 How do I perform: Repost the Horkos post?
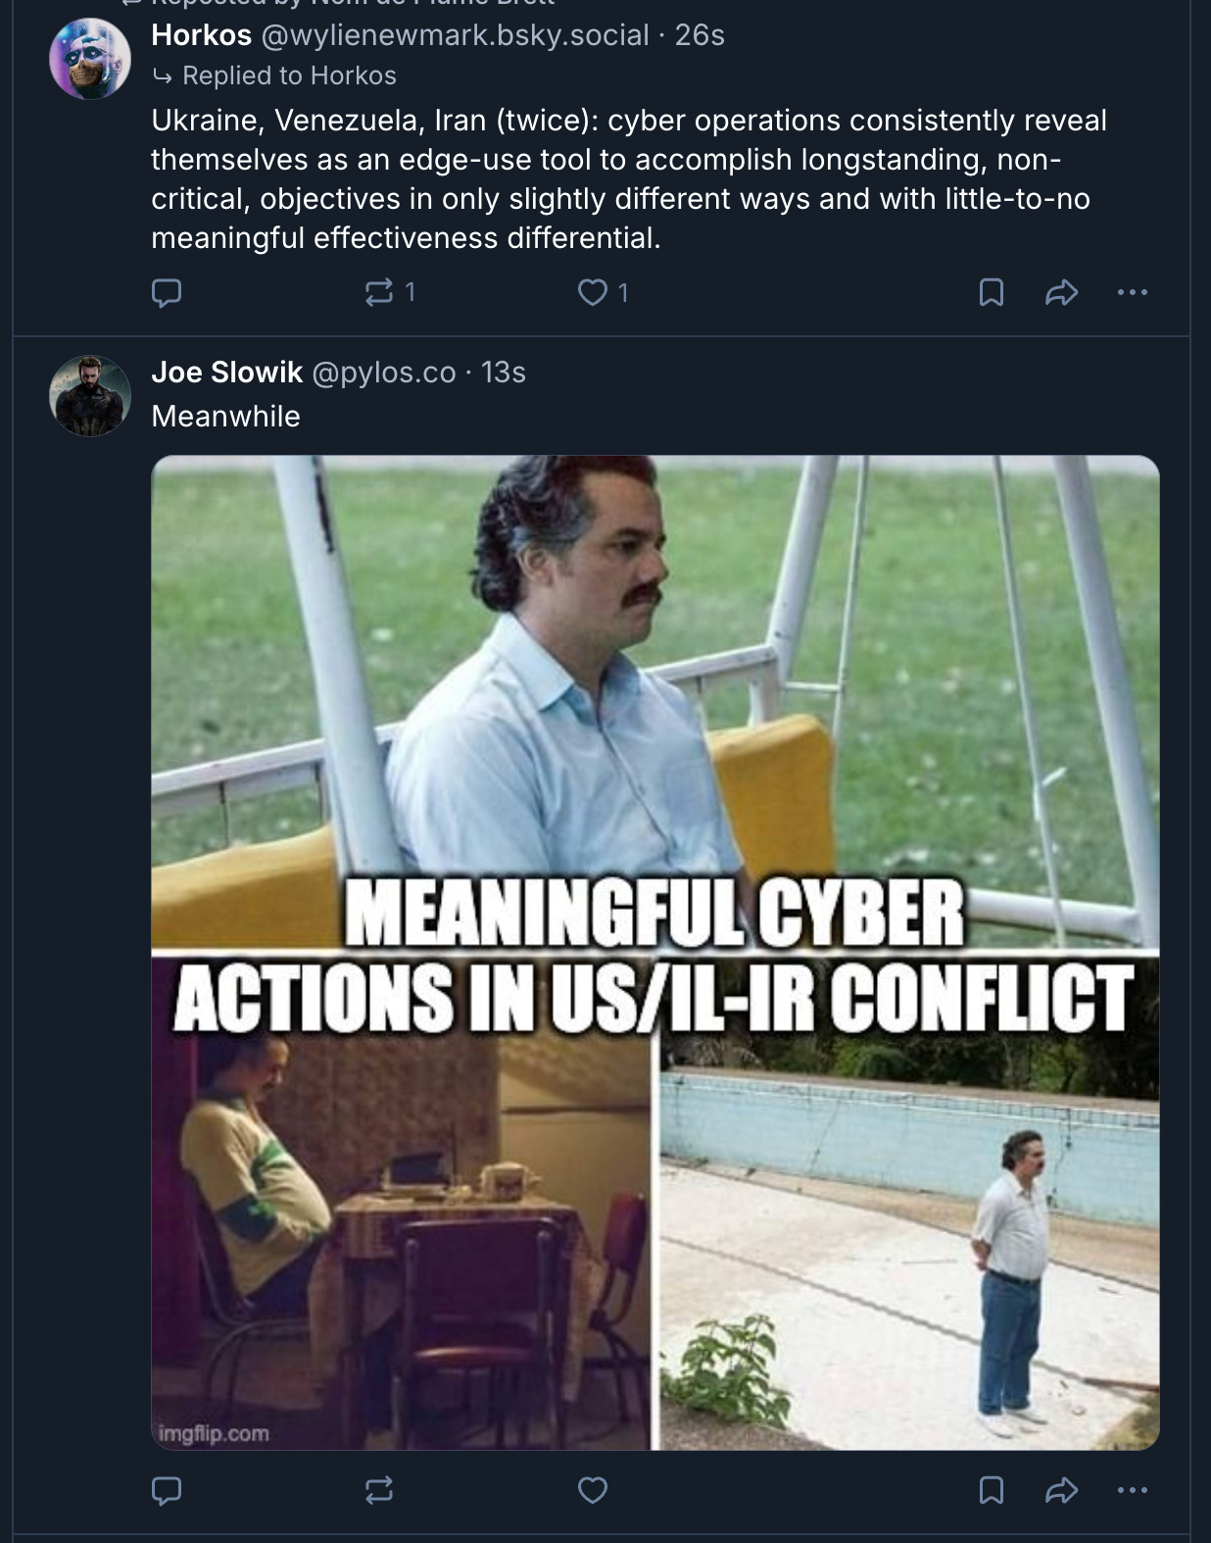coord(379,292)
